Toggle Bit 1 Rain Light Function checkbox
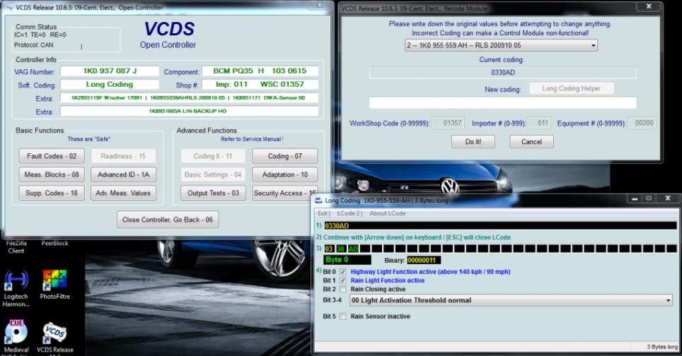Image resolution: width=682 pixels, height=356 pixels. click(x=342, y=280)
